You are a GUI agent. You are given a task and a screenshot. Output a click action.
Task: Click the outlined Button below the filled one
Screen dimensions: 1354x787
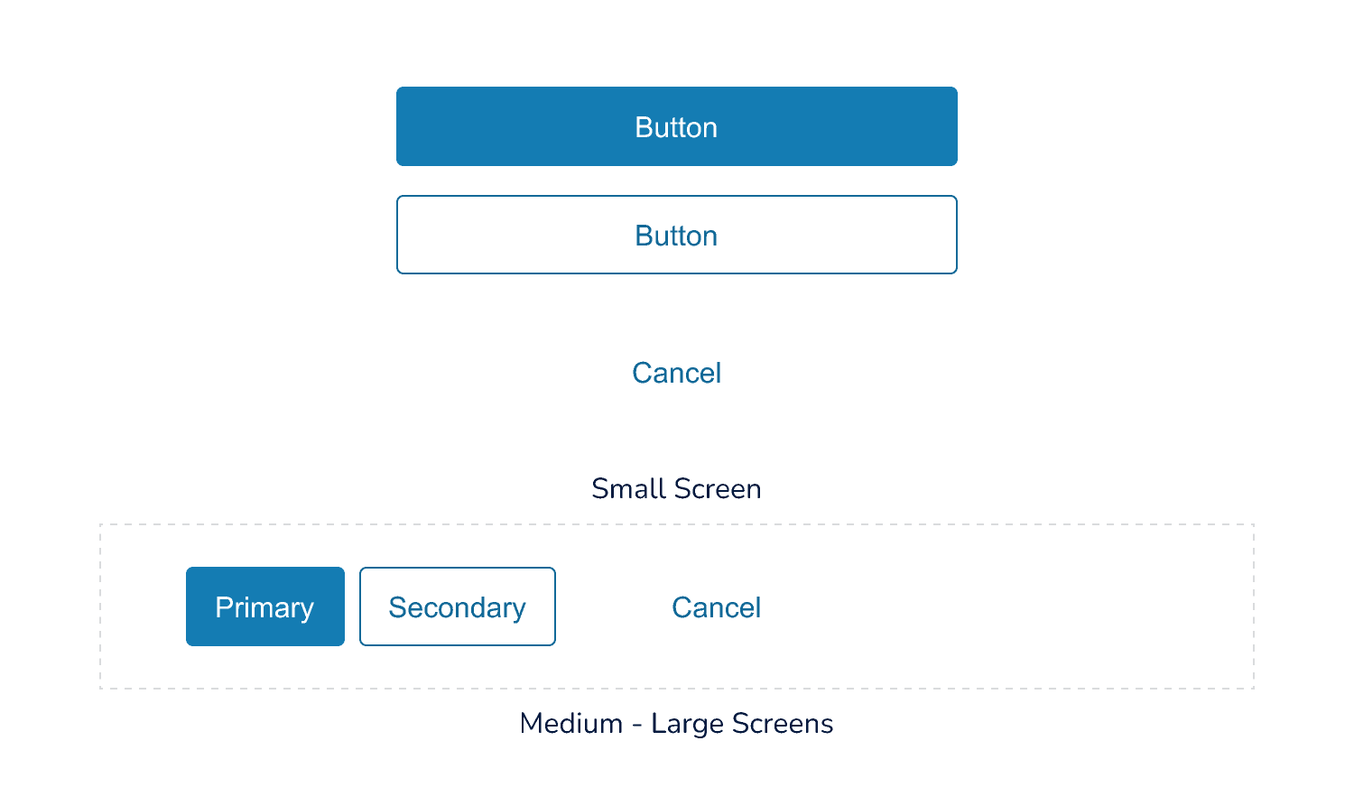click(676, 235)
